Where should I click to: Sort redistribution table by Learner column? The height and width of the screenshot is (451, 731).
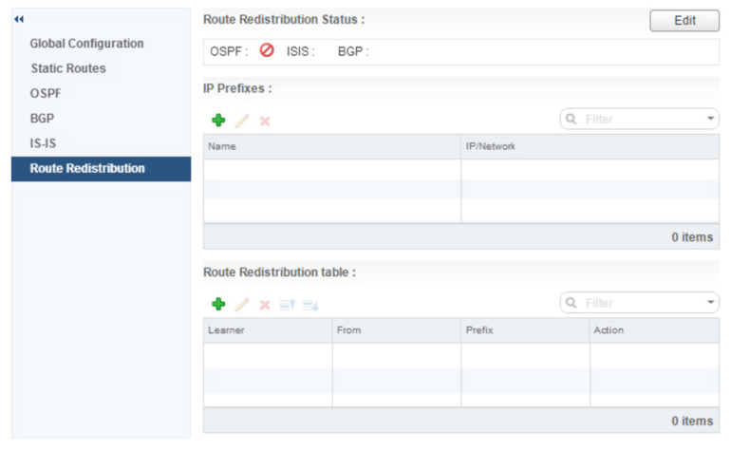coord(268,330)
